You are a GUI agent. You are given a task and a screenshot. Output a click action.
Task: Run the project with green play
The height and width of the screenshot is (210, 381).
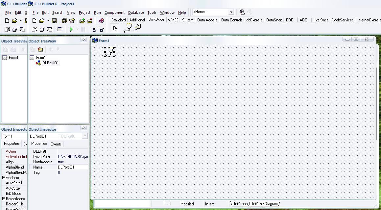pos(71,29)
